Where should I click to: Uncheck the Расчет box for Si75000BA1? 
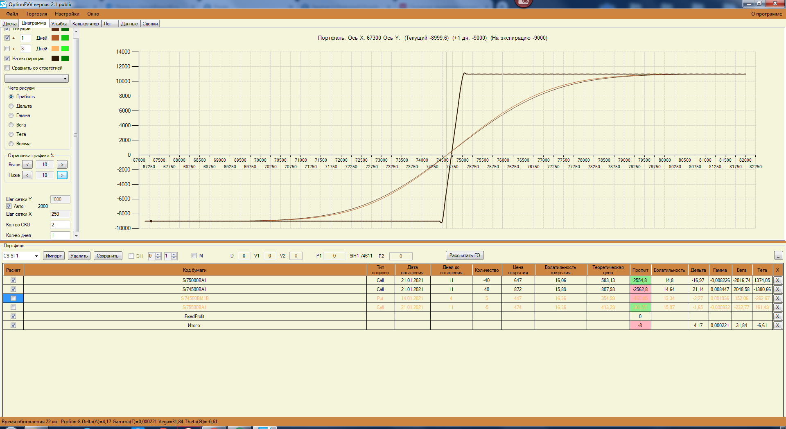click(13, 280)
